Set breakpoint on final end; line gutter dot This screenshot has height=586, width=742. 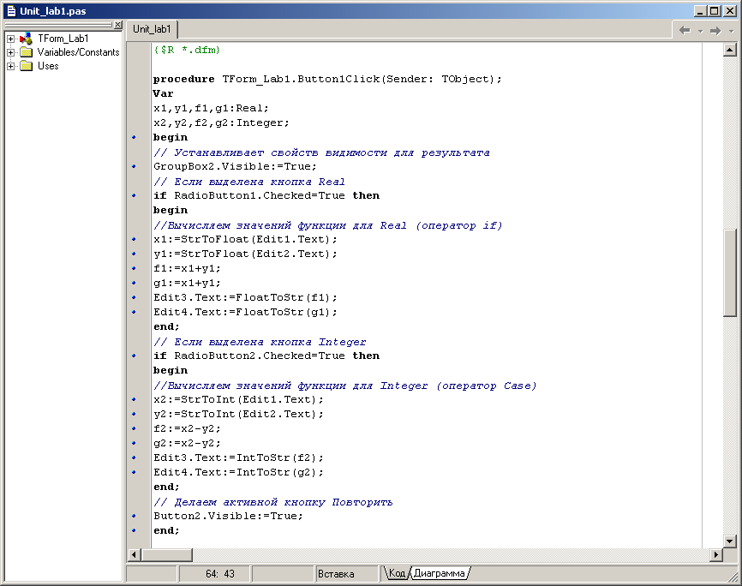tap(134, 530)
